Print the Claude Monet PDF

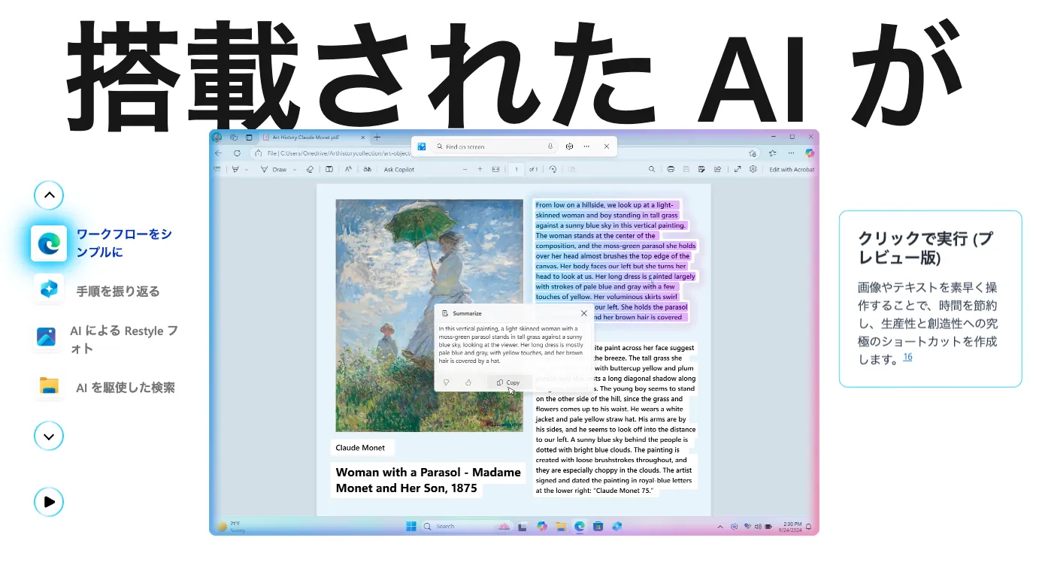[x=671, y=169]
